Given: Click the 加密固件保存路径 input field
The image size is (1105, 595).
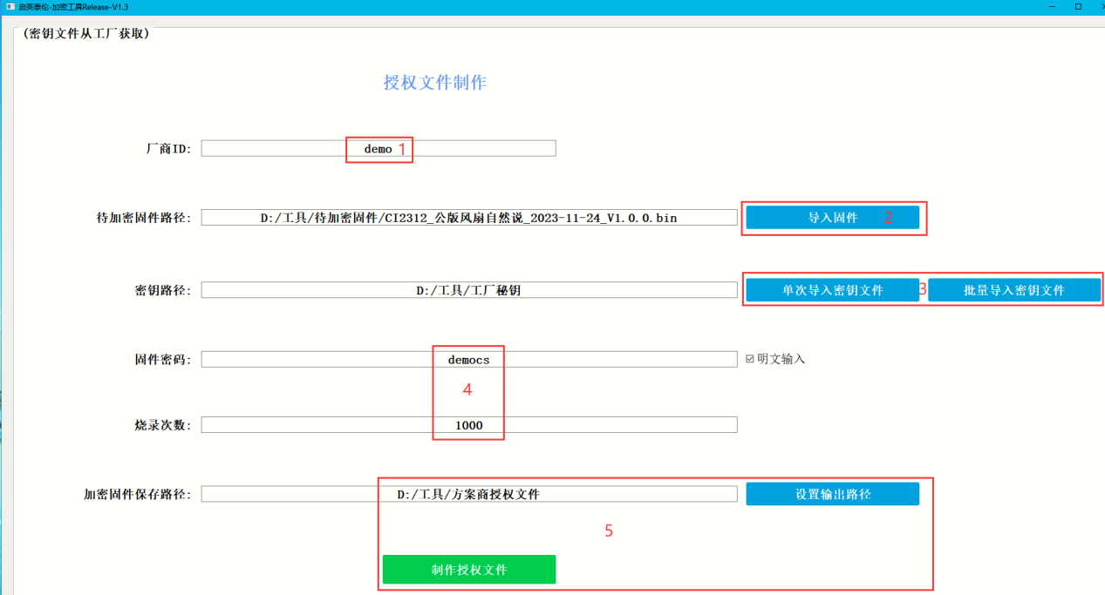Looking at the screenshot, I should click(x=468, y=494).
